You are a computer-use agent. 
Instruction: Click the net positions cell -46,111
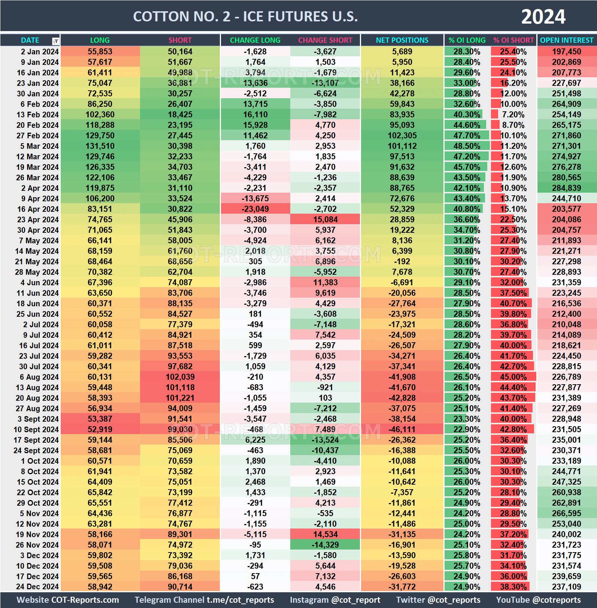(x=402, y=430)
